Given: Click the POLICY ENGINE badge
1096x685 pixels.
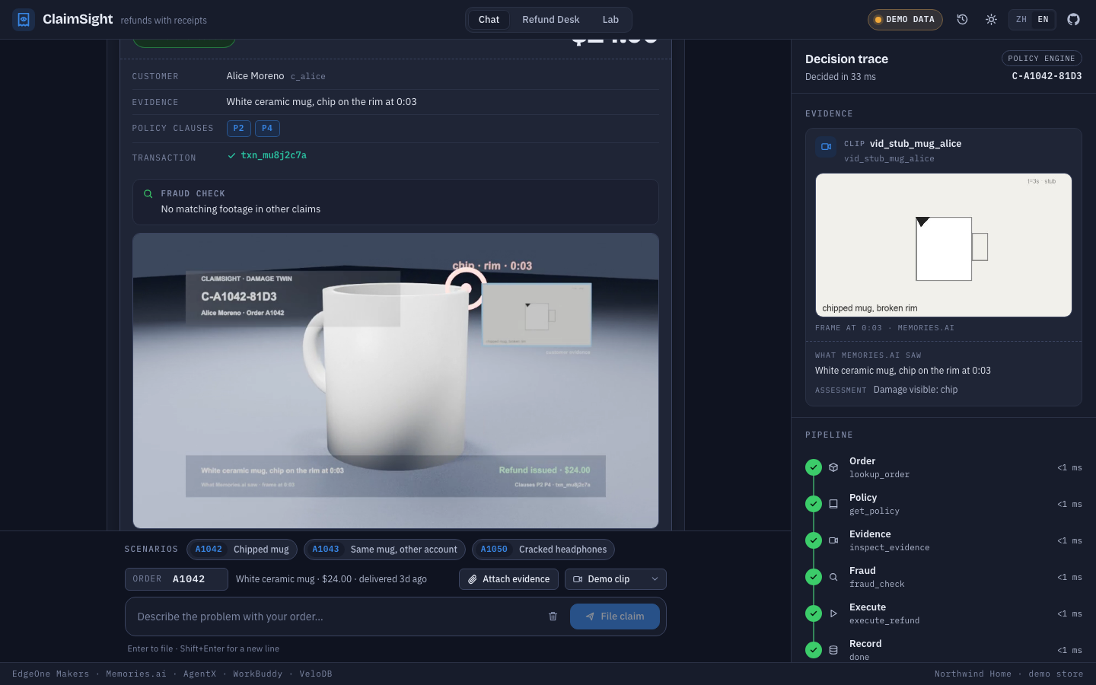Looking at the screenshot, I should [1041, 59].
